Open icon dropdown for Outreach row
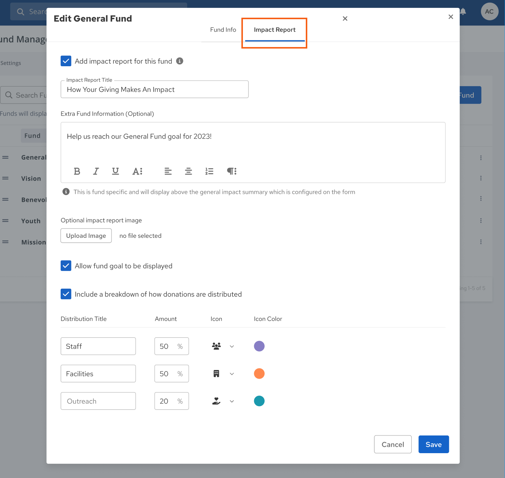505x478 pixels. (232, 401)
